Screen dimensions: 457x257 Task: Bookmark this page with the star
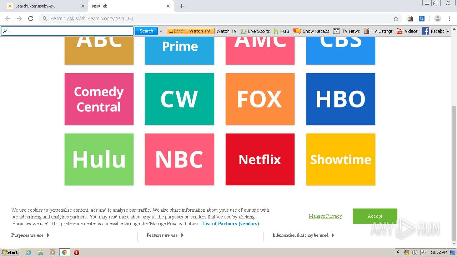click(x=396, y=19)
